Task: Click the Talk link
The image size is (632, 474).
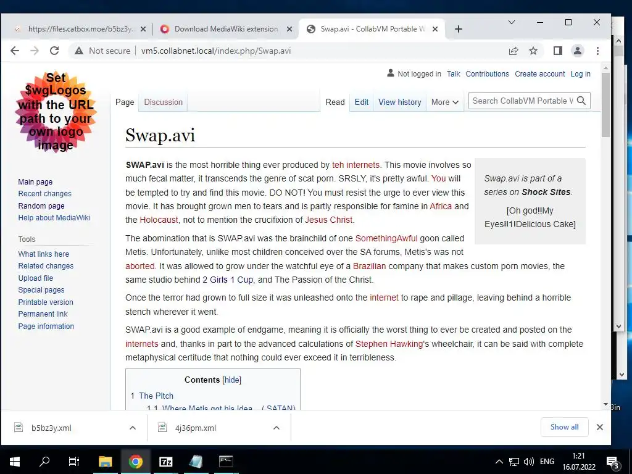Action: click(x=454, y=74)
